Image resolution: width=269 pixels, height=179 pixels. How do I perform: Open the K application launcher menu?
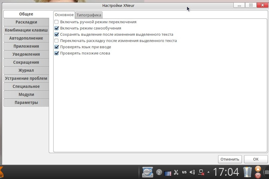click(1, 172)
